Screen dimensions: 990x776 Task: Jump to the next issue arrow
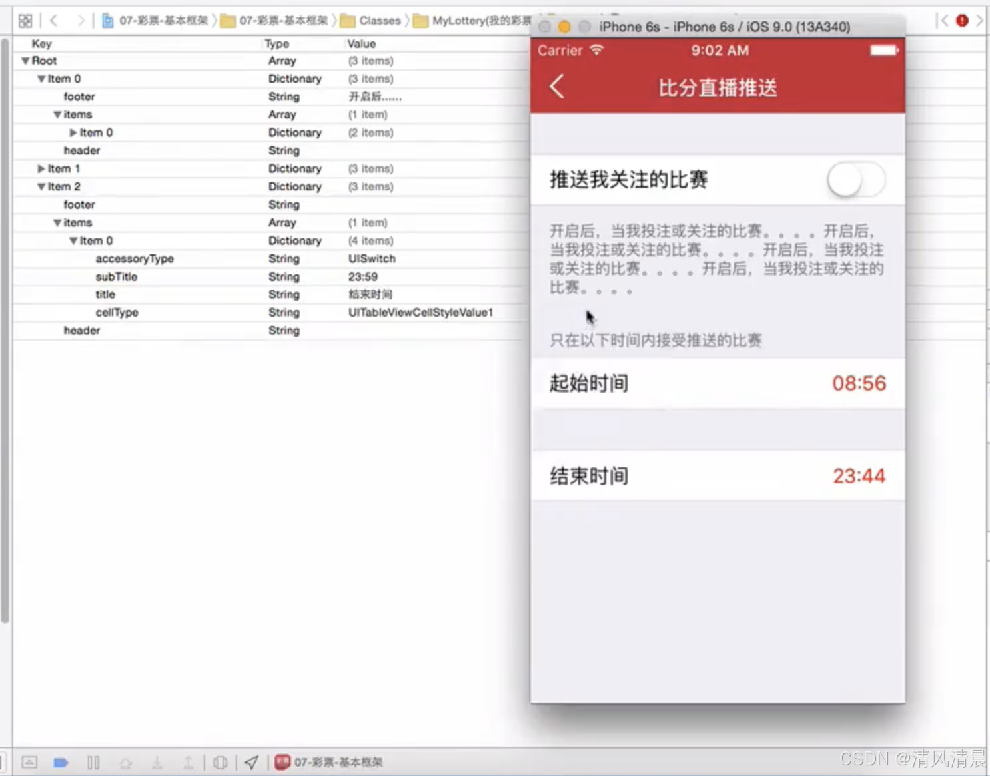(979, 21)
